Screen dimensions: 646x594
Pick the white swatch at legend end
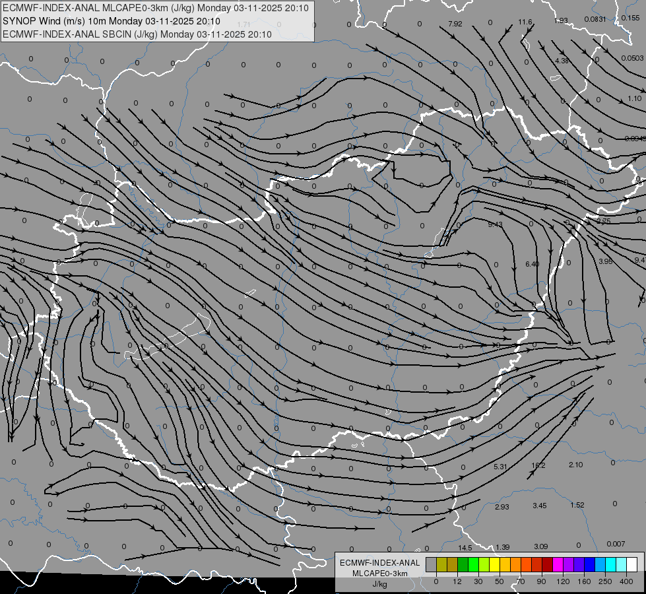631,565
